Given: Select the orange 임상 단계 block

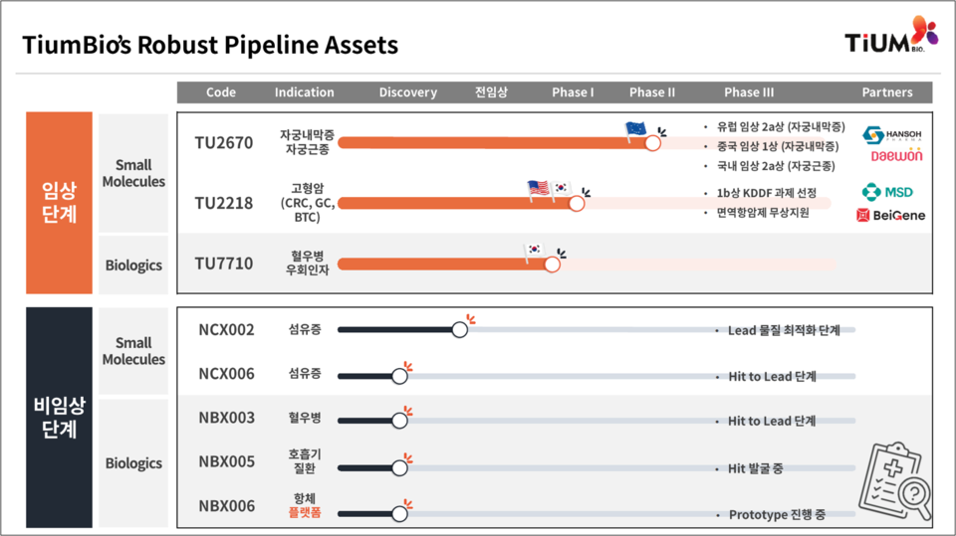Looking at the screenshot, I should (x=59, y=203).
